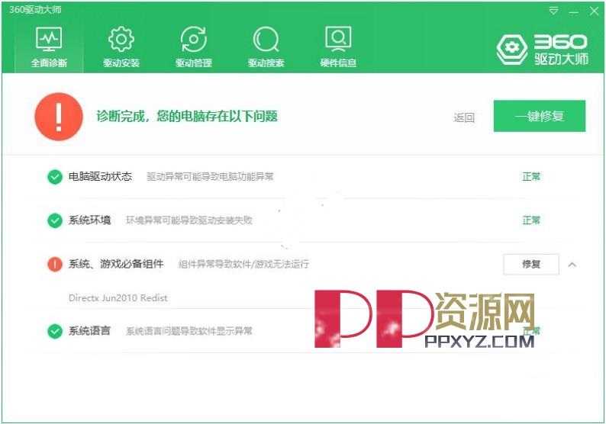This screenshot has height=424, width=606.
Task: Click 修复 for 系统、游戏必备组件
Action: [531, 264]
